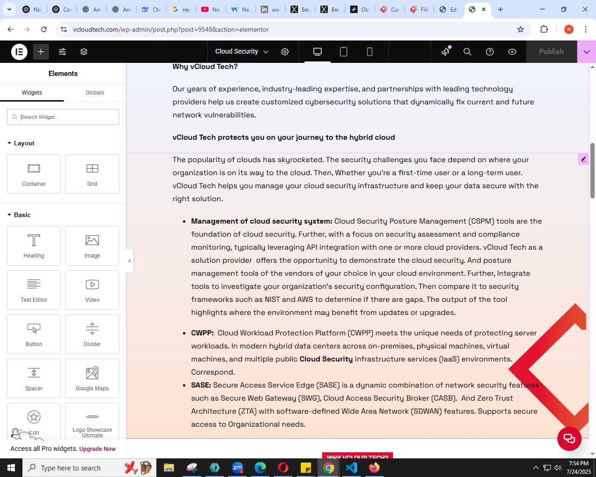Viewport: 596px width, 477px height.
Task: Select the Google Maps widget
Action: [x=92, y=378]
